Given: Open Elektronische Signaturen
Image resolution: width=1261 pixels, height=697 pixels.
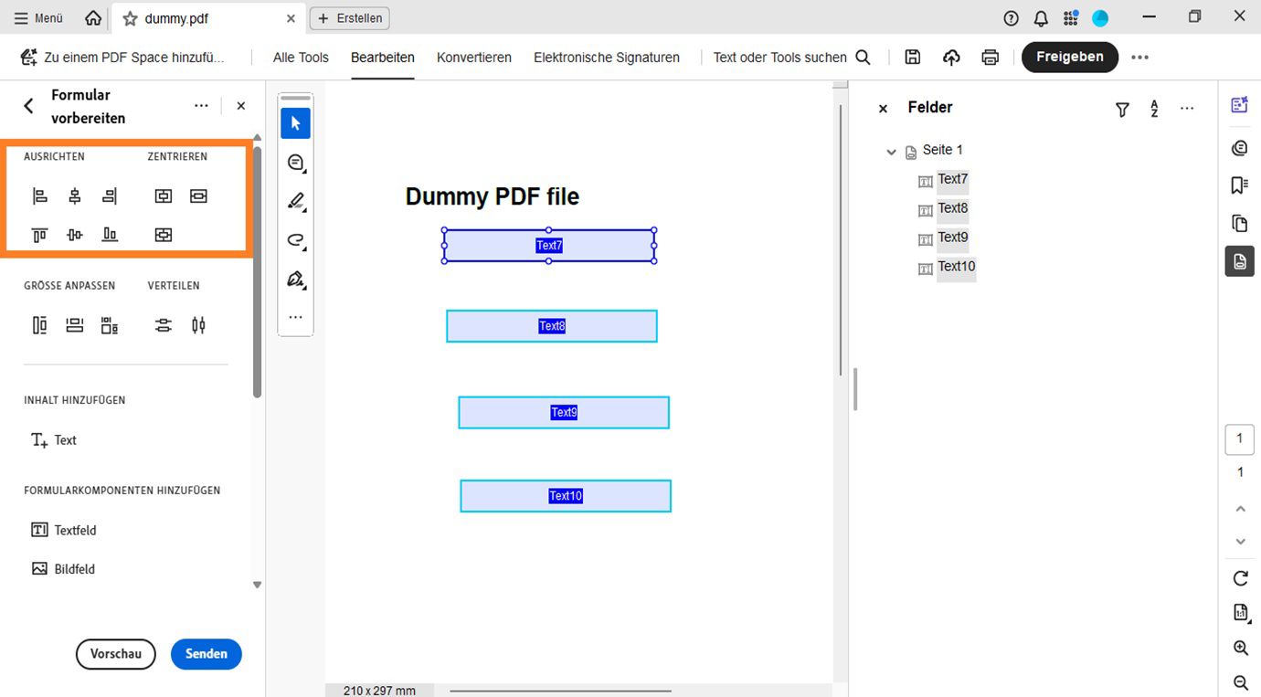Looking at the screenshot, I should click(607, 58).
